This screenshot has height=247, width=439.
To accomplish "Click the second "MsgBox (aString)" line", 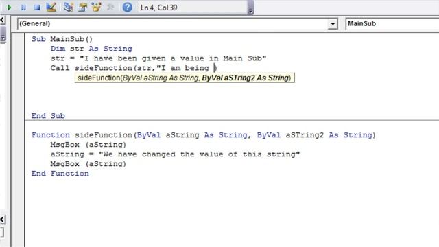I will [x=88, y=163].
